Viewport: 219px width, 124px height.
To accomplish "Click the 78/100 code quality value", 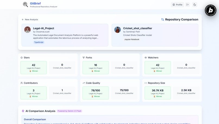I will 96,91.
